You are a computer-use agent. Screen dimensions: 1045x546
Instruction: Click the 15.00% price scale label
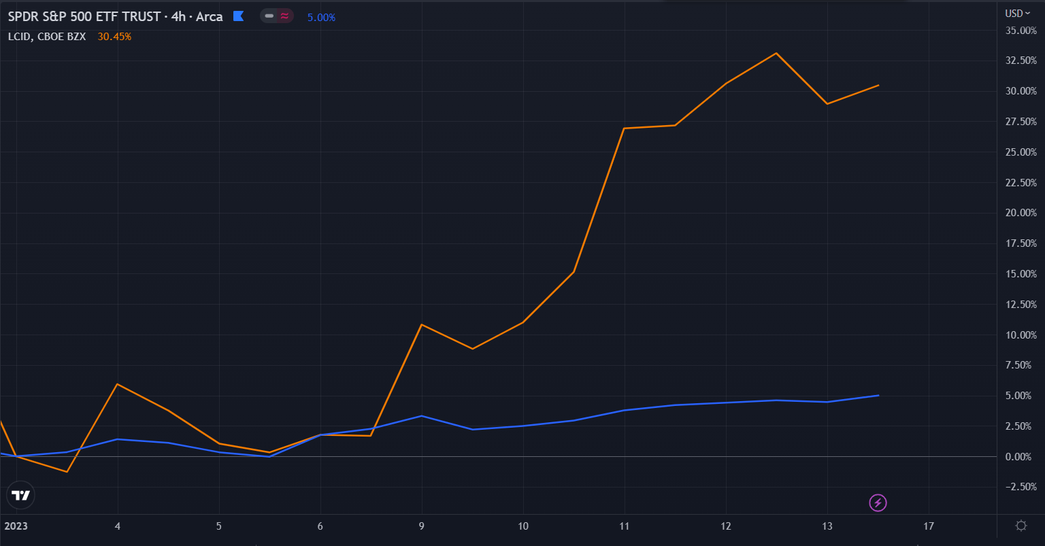pos(1020,274)
